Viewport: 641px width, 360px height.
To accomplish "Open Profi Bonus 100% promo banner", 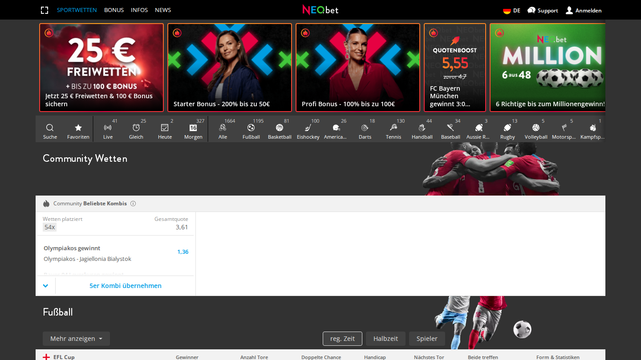I will click(x=358, y=68).
